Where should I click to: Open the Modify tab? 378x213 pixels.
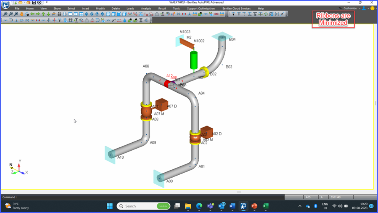coord(100,8)
